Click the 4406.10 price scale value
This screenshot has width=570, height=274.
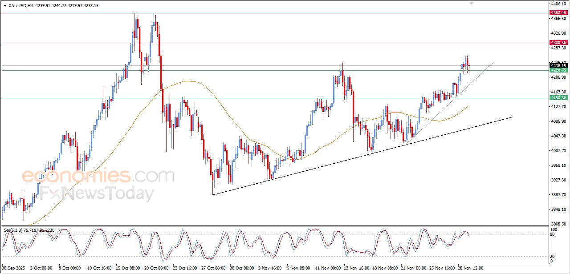tap(558, 4)
